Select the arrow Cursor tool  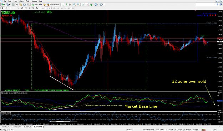(x=2, y=8)
